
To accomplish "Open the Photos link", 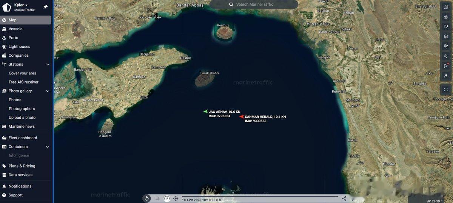I will tap(15, 100).
